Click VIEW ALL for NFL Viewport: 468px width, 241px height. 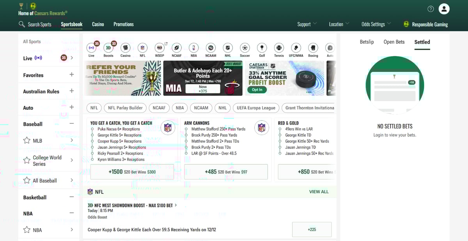(x=319, y=192)
